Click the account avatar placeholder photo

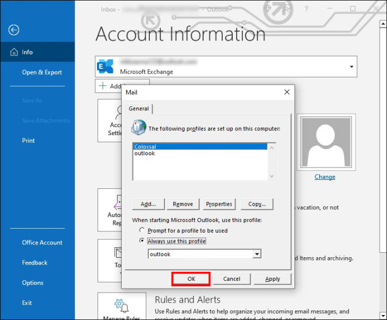coord(326,142)
